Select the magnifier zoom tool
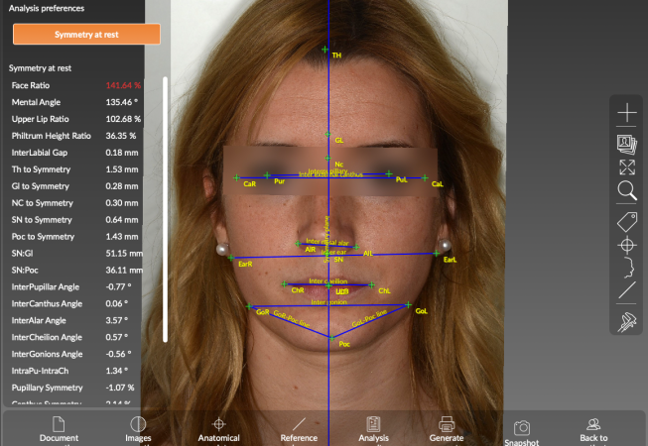 [x=627, y=190]
